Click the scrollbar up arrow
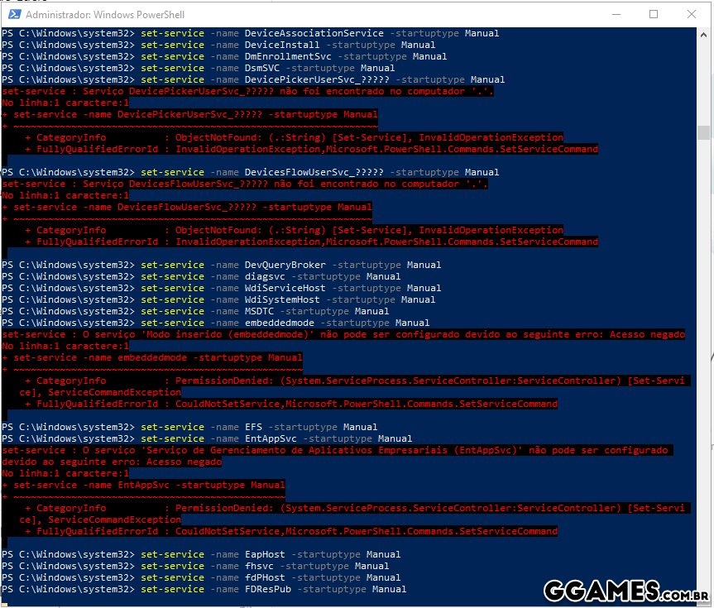 click(703, 34)
